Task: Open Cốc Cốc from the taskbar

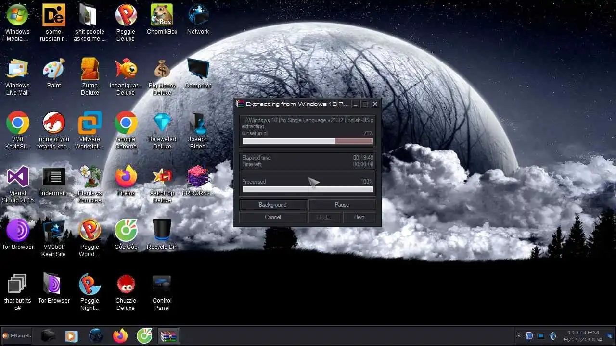Action: pyautogui.click(x=144, y=336)
